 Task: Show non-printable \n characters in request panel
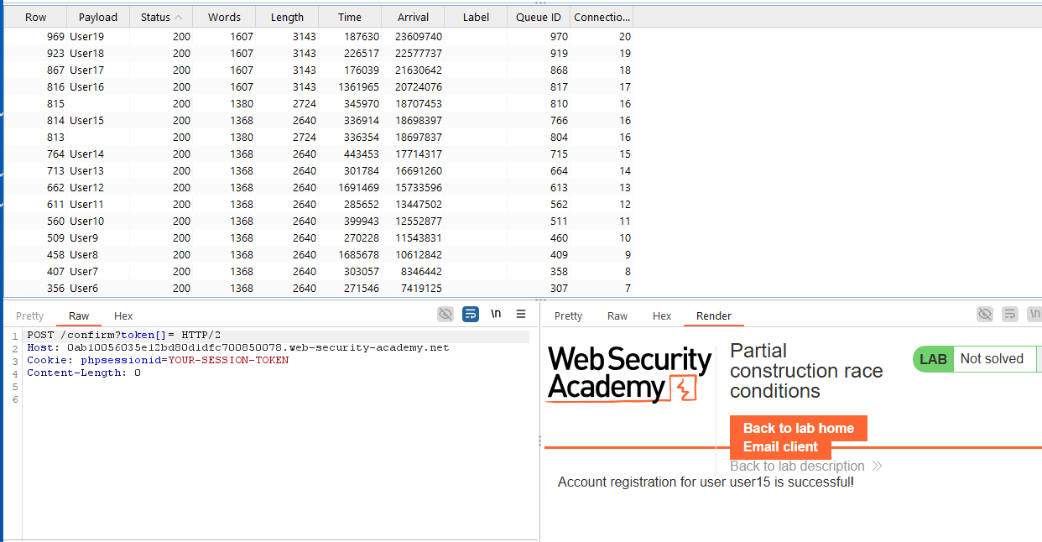tap(496, 314)
